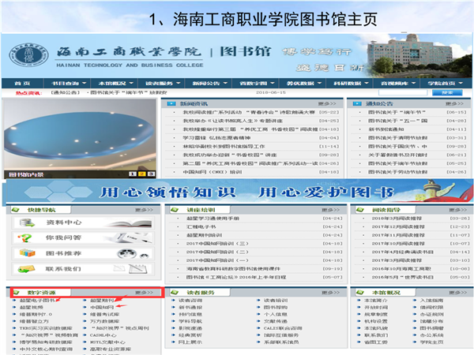Click the 通知公告 section header icon
Image resolution: width=474 pixels, height=355 pixels.
click(357, 103)
